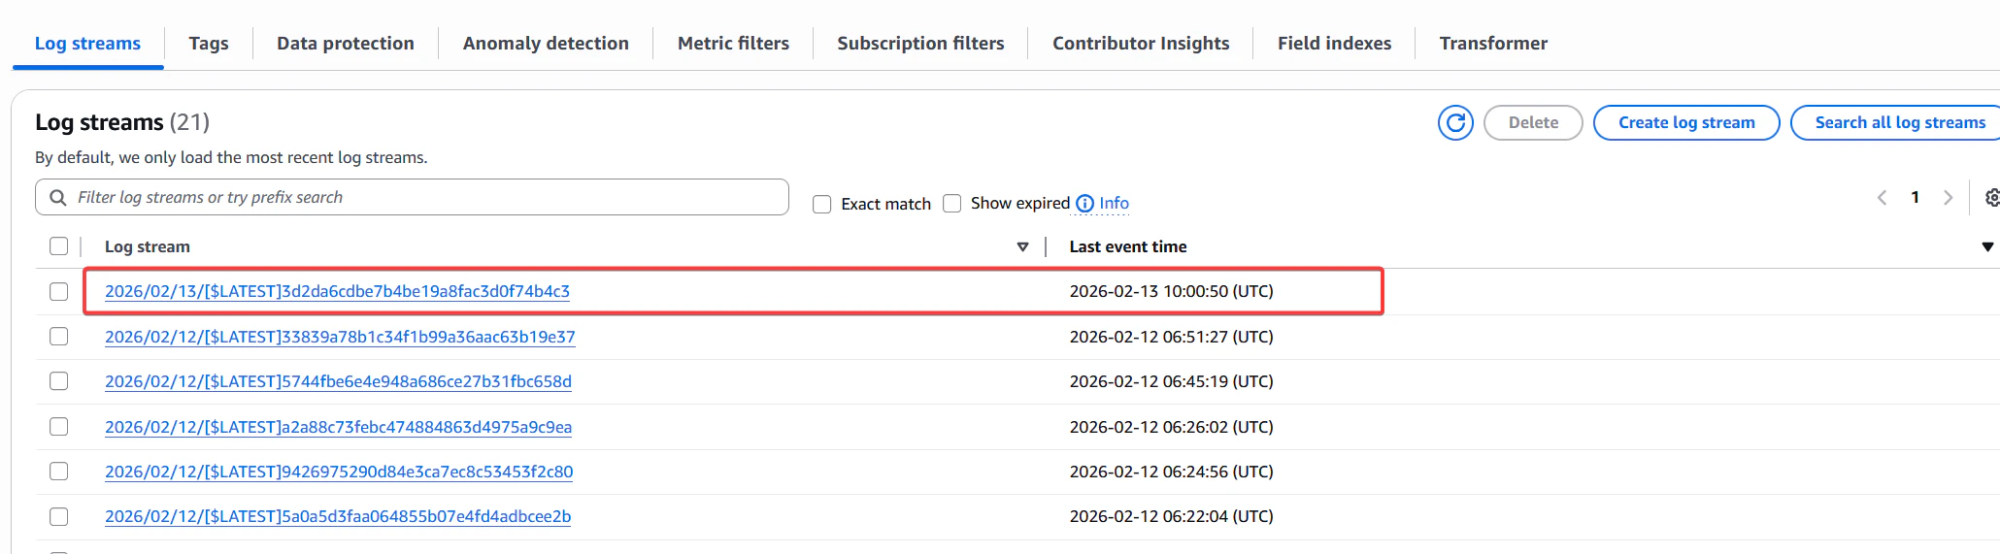Click the 'By default, we only load' description

(231, 157)
